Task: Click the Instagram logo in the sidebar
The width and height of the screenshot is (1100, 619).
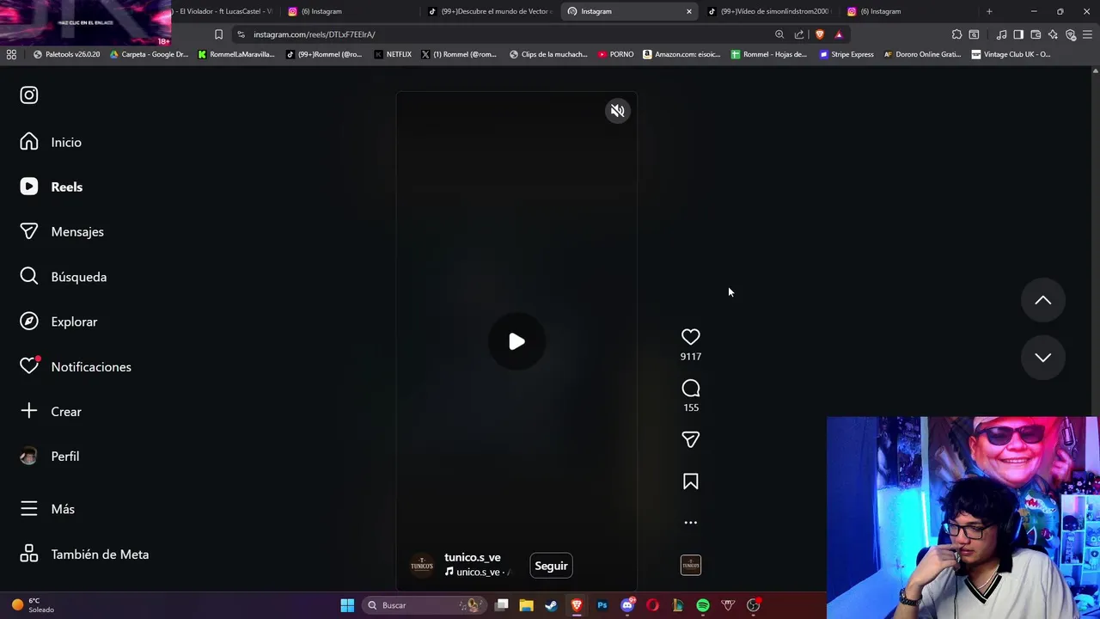Action: coord(29,95)
